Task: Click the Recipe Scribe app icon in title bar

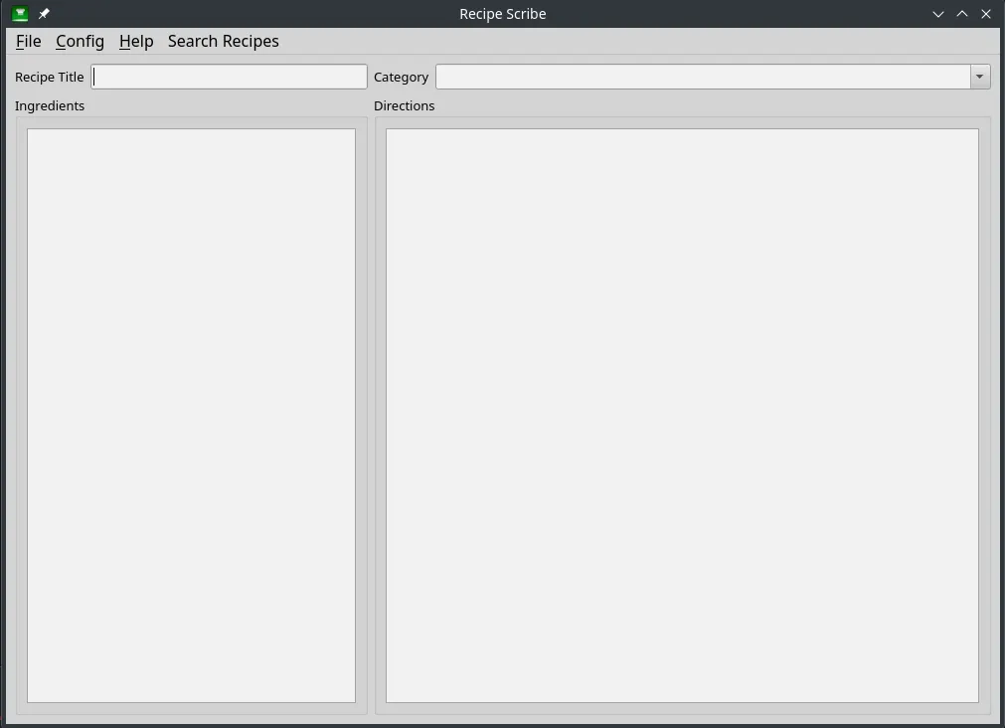Action: (x=21, y=14)
